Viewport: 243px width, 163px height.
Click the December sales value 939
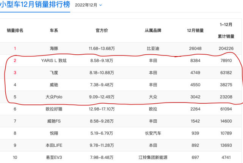[x=195, y=133]
